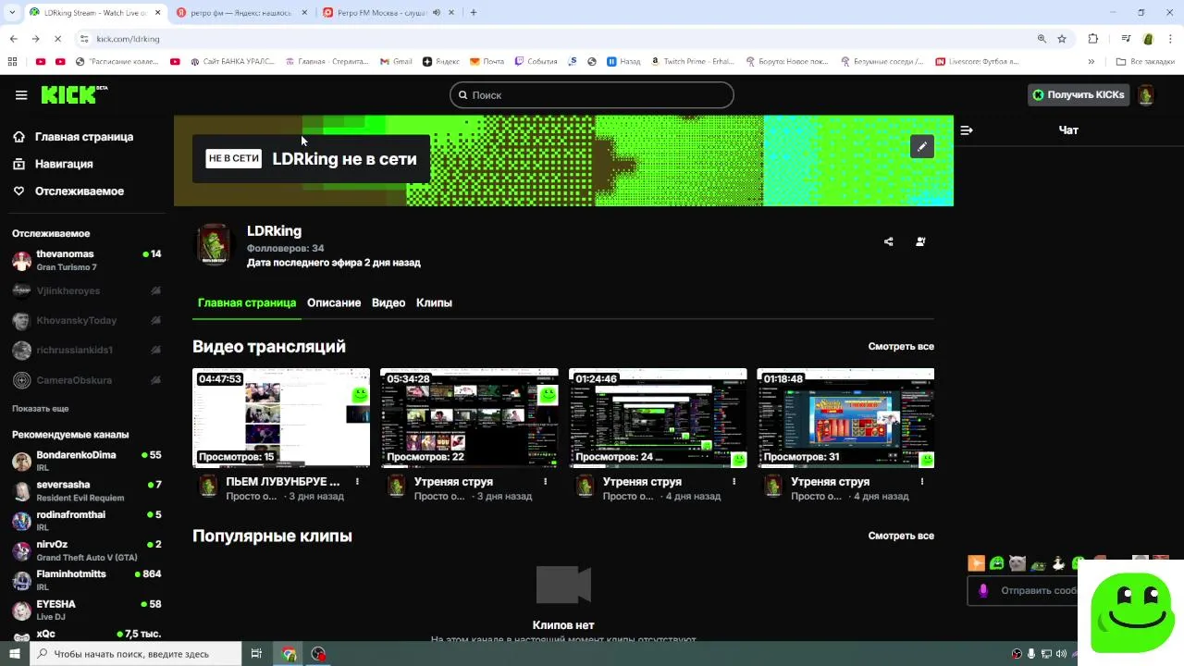Play the 04:47:53 stream thumbnail
Screen dimensions: 1184x666
[281, 418]
